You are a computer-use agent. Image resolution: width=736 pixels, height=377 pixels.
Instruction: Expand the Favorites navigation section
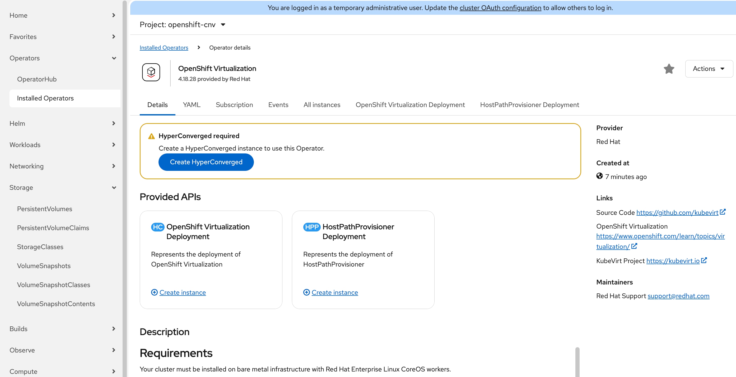pyautogui.click(x=63, y=37)
